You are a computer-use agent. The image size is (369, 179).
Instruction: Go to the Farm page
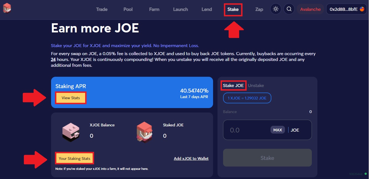click(x=154, y=9)
